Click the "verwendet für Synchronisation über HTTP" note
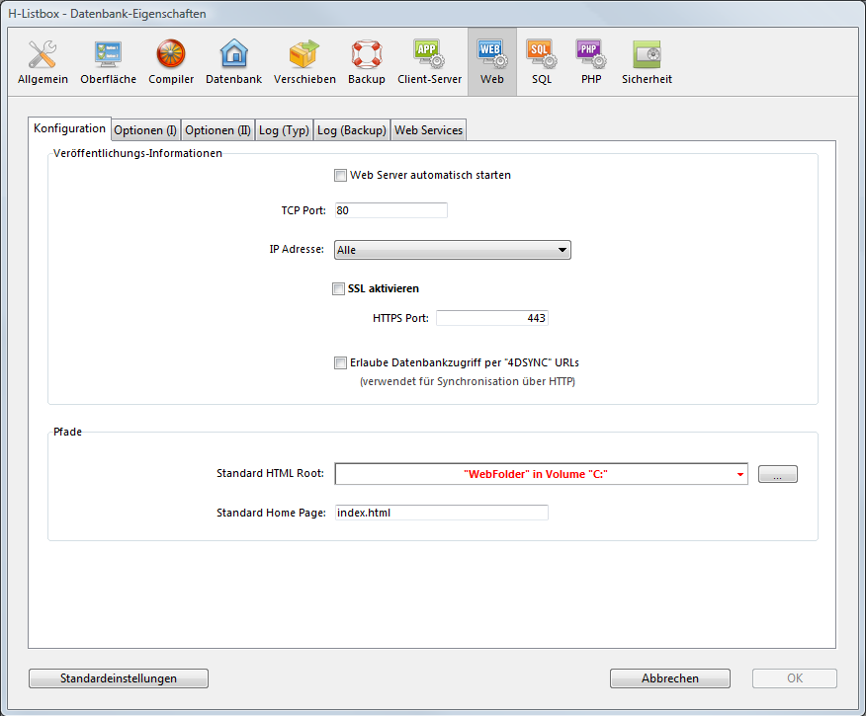The image size is (866, 716). click(x=468, y=381)
